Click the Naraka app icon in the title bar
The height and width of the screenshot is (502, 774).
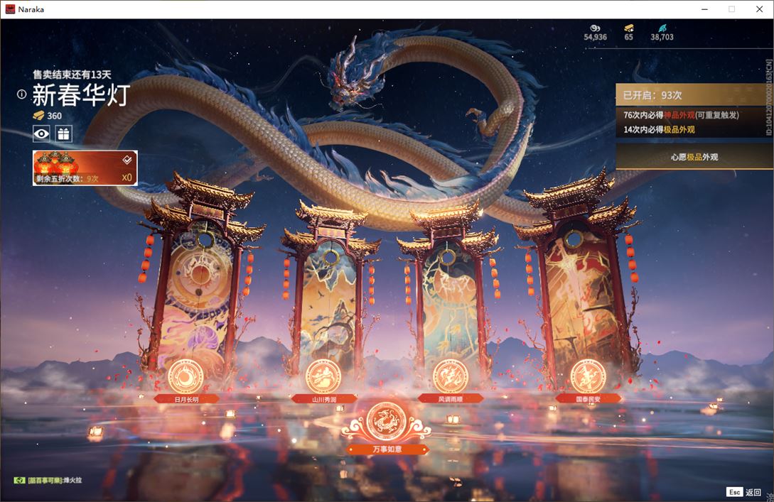[x=10, y=9]
